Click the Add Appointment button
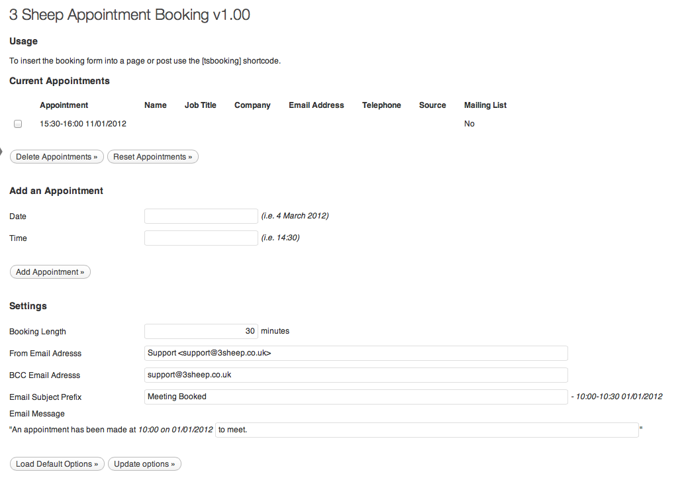 click(x=50, y=271)
